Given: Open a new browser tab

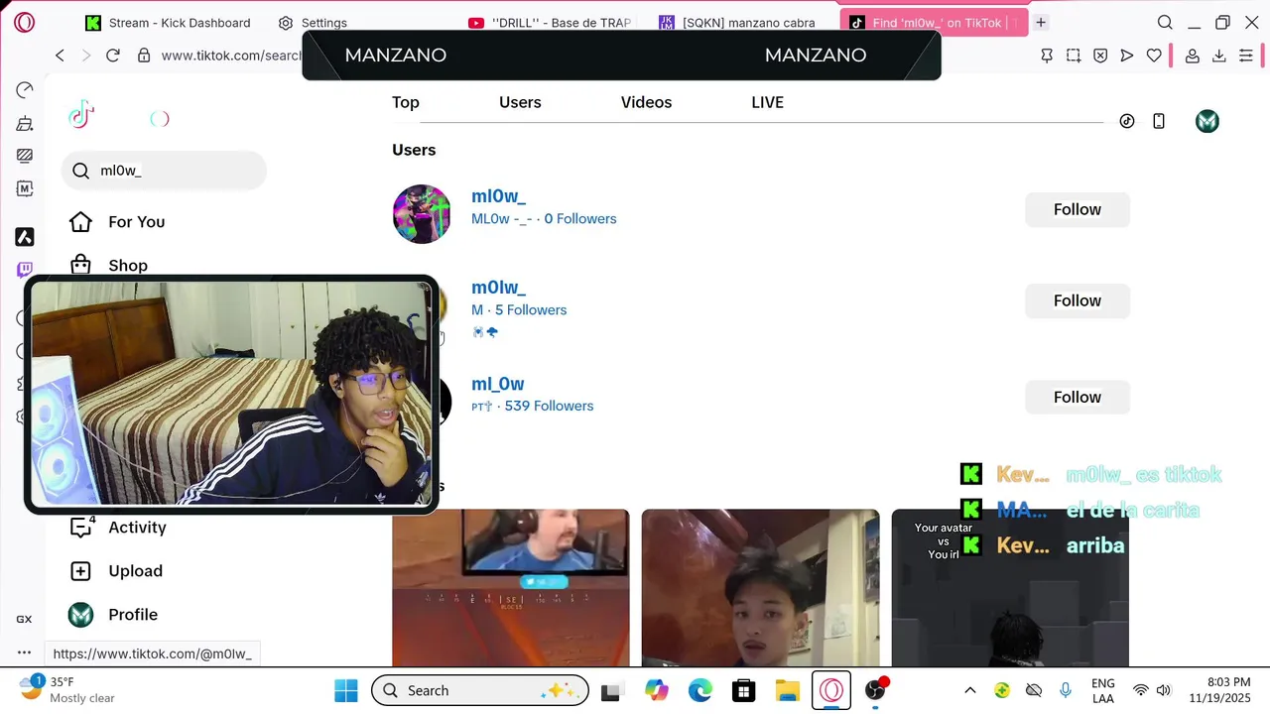Looking at the screenshot, I should click(x=1041, y=22).
